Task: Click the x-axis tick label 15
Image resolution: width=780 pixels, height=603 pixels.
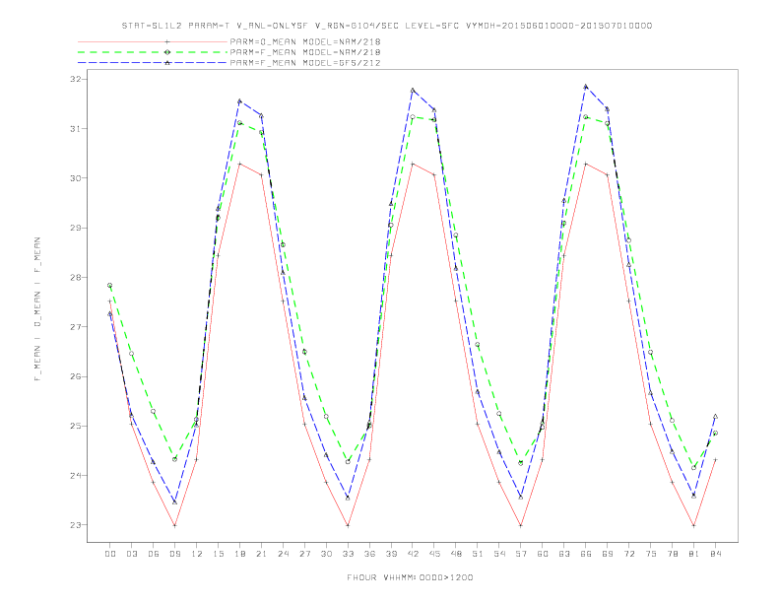Action: pos(218,554)
